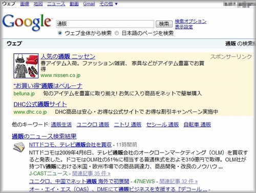Open the 動画 link in top navigation
256x193 pixels.
tap(74, 4)
